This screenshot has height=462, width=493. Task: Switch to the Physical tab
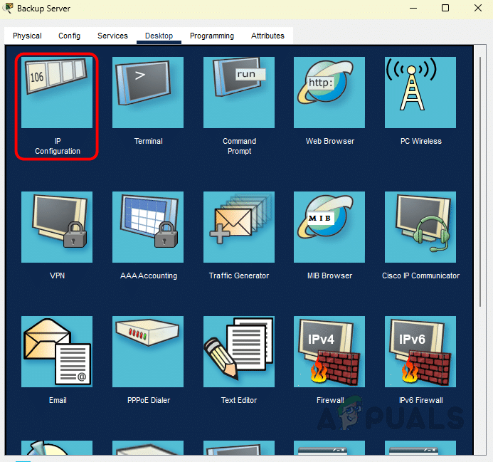click(27, 36)
